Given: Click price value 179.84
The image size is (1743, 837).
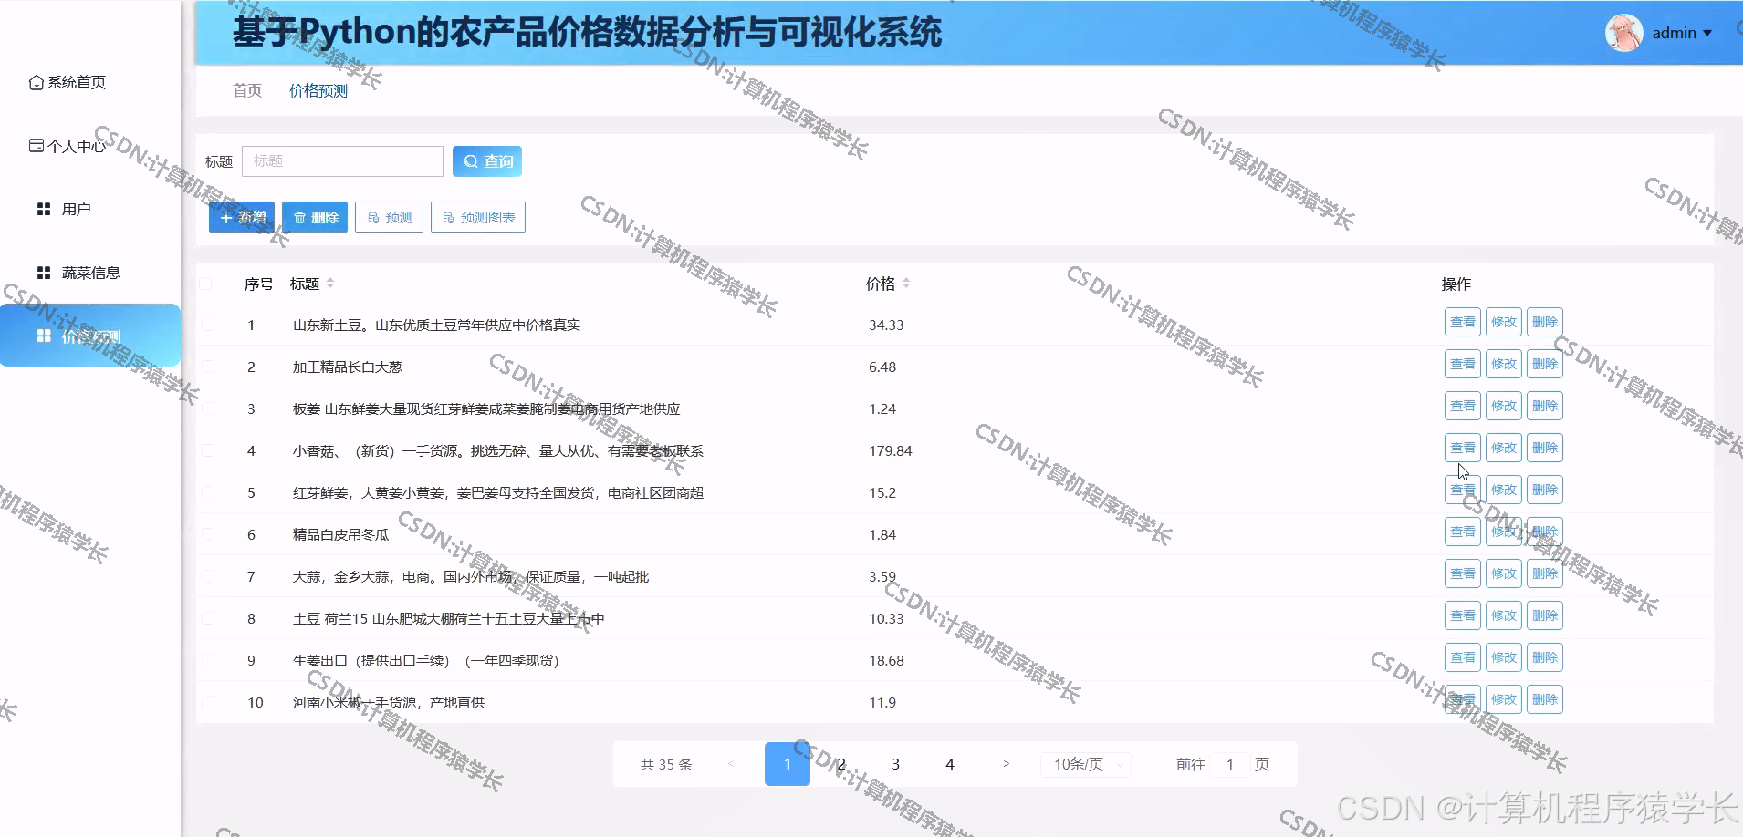Looking at the screenshot, I should [x=891, y=450].
